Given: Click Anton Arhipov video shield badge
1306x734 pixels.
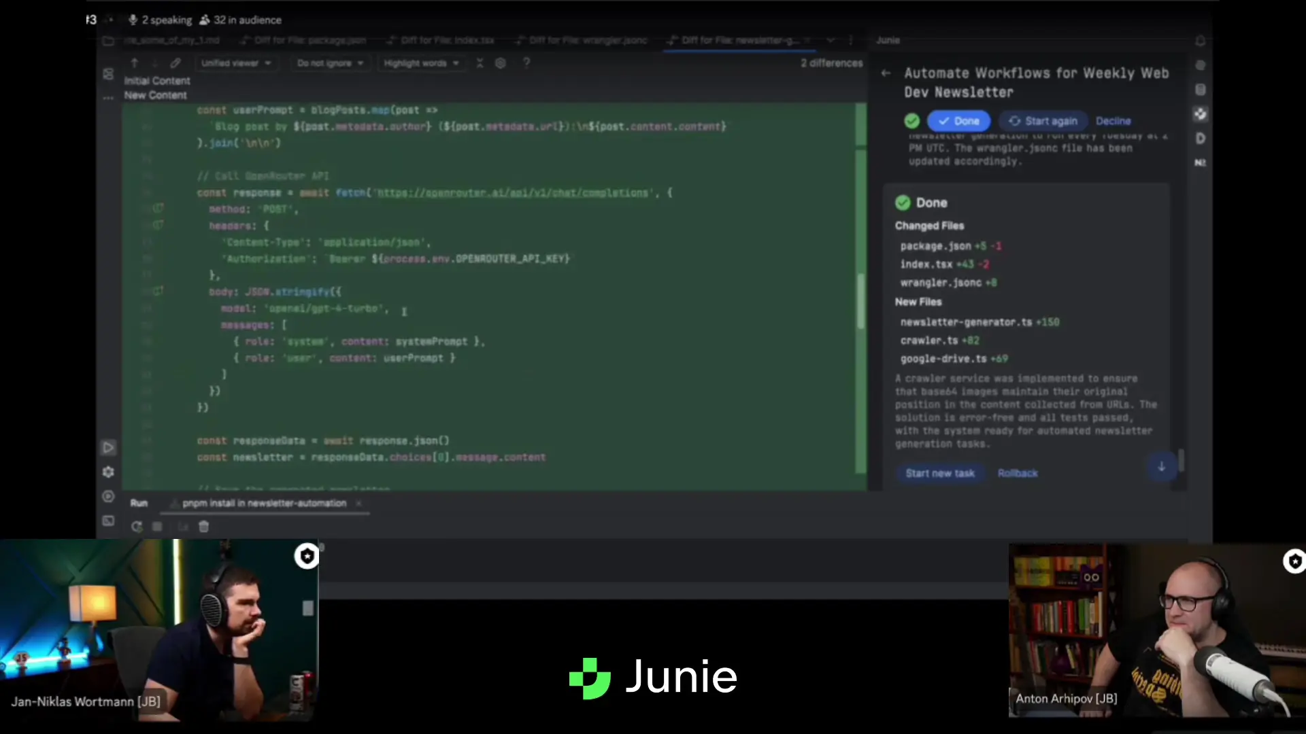Looking at the screenshot, I should tap(1294, 561).
